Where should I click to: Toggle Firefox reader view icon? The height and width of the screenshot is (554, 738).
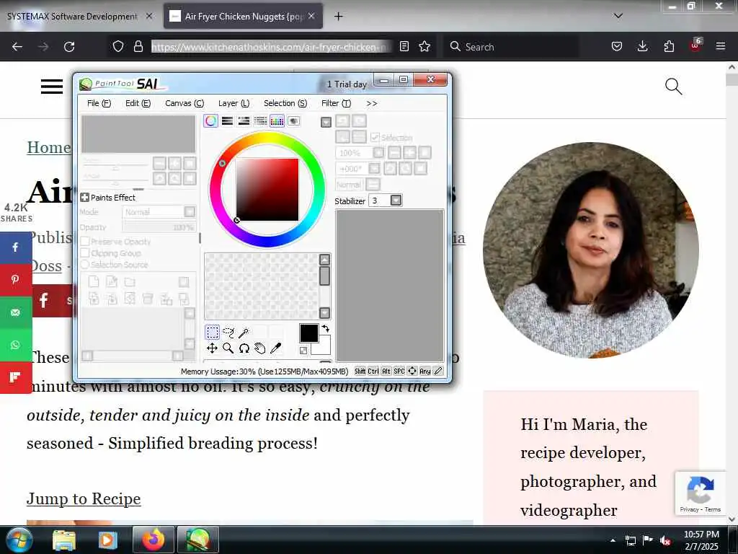tap(404, 46)
